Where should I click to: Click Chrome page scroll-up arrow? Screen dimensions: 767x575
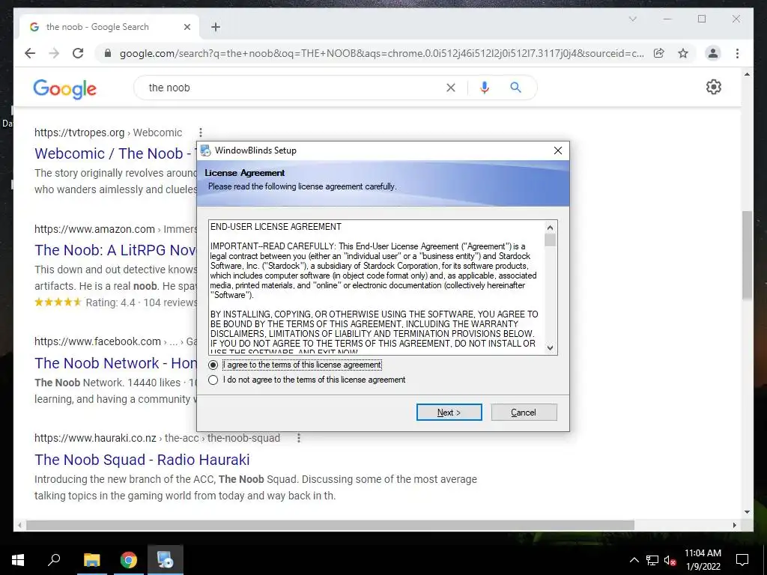point(747,74)
